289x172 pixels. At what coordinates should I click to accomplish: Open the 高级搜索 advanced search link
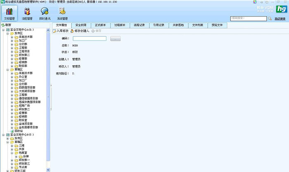280,19
